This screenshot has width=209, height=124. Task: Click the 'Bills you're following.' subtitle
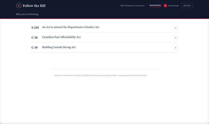tap(27, 14)
